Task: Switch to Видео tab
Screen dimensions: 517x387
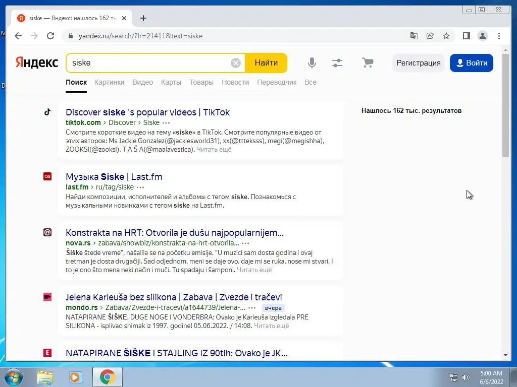Action: pyautogui.click(x=143, y=82)
